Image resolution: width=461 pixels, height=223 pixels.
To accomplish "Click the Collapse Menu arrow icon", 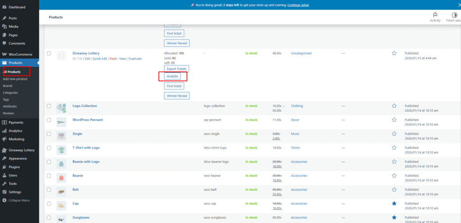I will (4, 200).
